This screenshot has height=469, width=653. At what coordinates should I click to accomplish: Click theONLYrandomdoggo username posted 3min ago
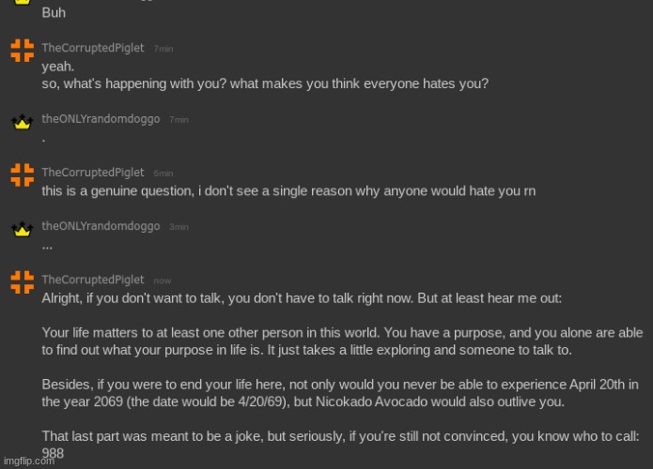tap(101, 226)
